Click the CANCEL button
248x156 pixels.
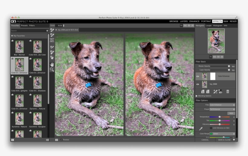coord(205,140)
